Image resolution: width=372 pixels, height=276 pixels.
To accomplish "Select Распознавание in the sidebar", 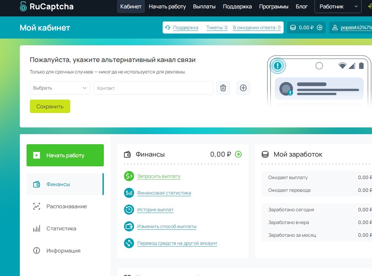I will click(x=66, y=206).
